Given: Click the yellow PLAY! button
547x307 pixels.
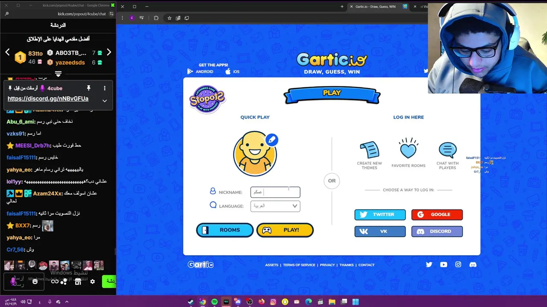Looking at the screenshot, I should [x=285, y=230].
